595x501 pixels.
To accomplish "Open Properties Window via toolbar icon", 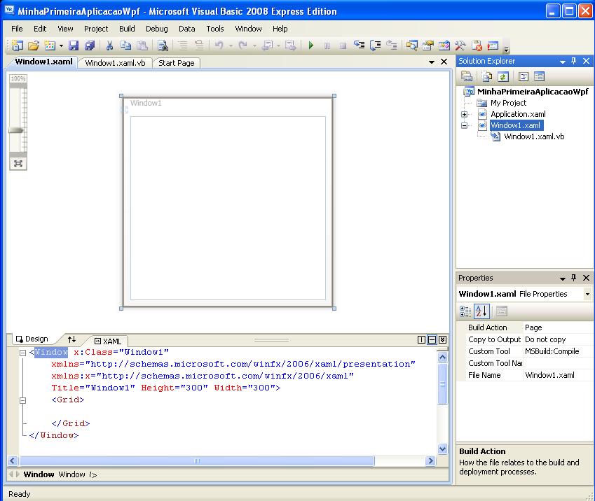I will tap(428, 45).
